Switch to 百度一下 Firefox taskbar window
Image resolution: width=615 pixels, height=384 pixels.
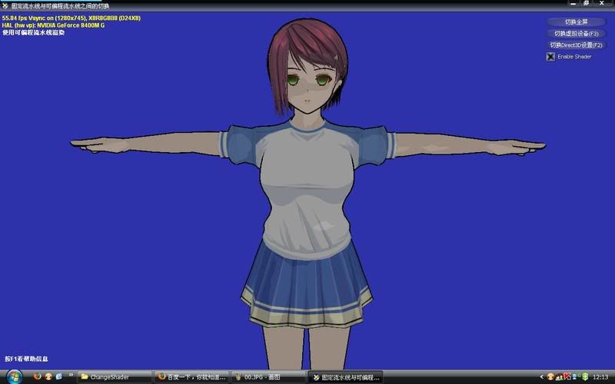coord(191,377)
